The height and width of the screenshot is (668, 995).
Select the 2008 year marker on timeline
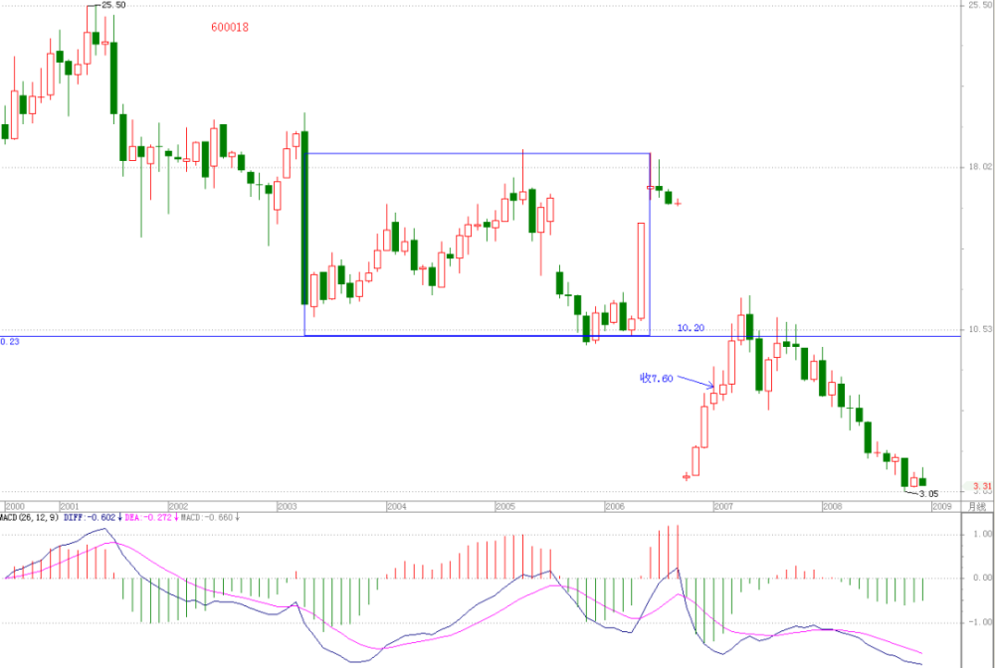point(833,506)
